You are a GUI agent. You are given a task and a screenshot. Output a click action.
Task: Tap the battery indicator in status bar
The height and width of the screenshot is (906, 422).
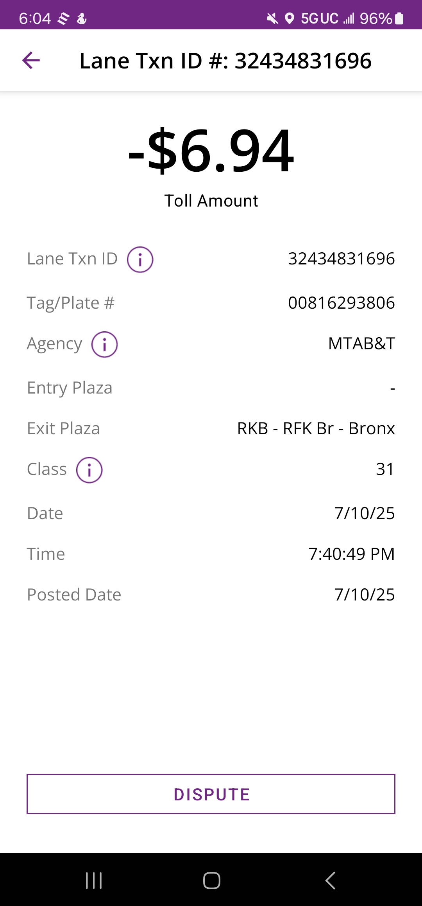pyautogui.click(x=399, y=18)
